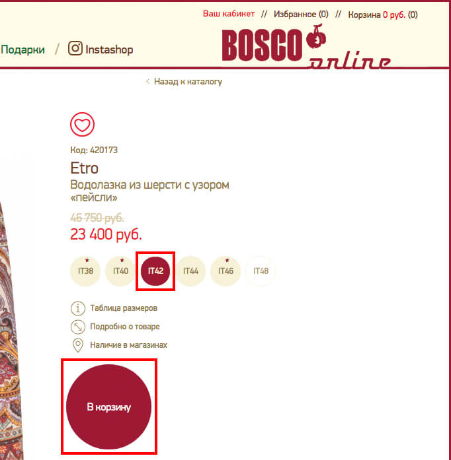This screenshot has height=460, width=451.
Task: Open Корзина cart link in header
Action: tap(383, 15)
